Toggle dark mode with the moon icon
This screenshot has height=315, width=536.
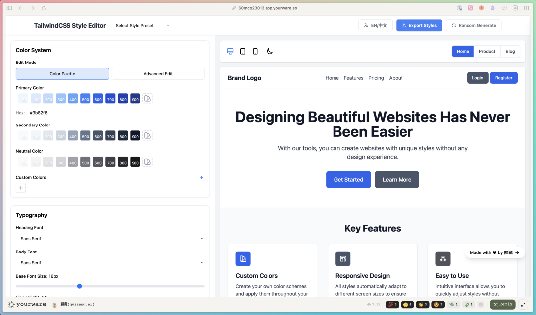click(269, 51)
